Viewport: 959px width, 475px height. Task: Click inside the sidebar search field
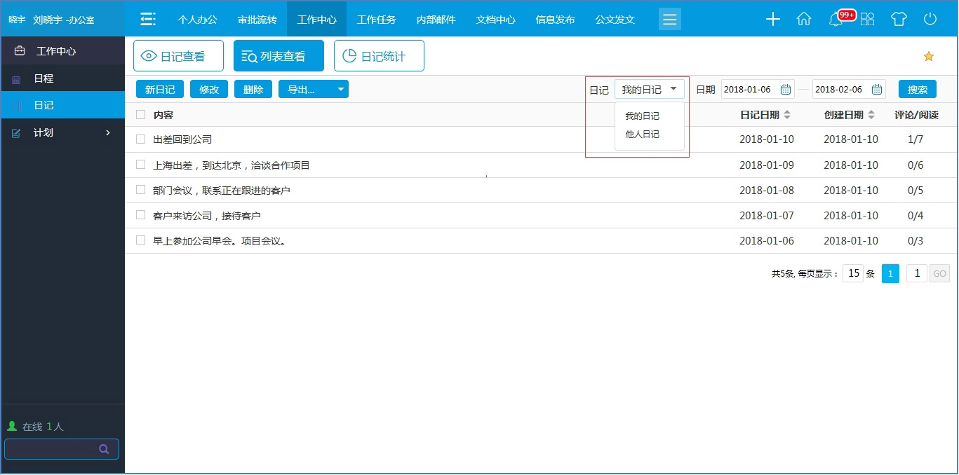(x=56, y=448)
